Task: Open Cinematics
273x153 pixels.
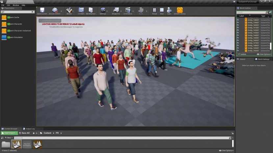Action: [128, 11]
